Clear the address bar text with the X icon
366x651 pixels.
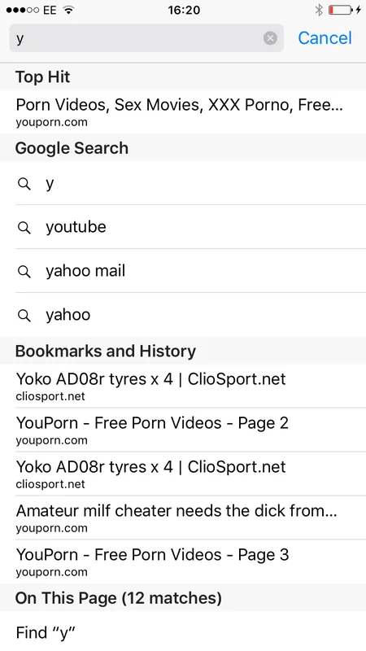(x=270, y=38)
